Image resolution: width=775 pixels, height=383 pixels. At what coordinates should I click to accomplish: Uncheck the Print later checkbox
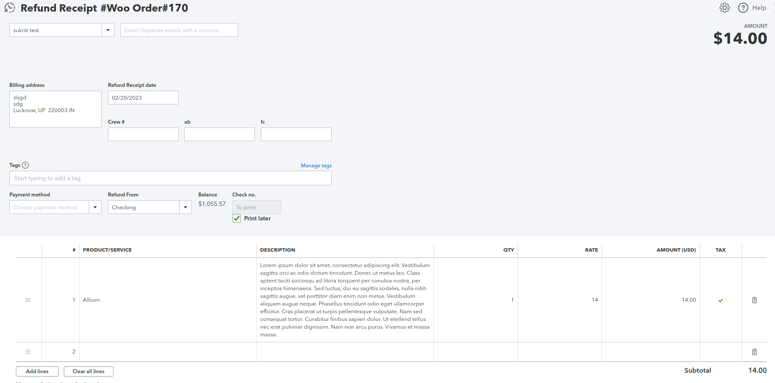pyautogui.click(x=236, y=218)
